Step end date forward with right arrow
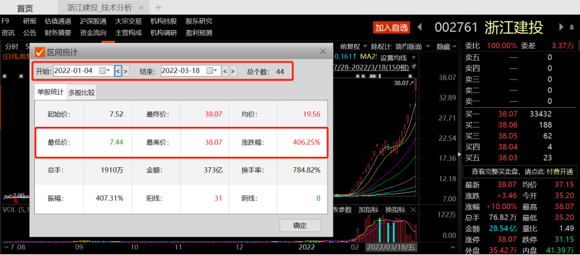Viewport: 580px width, 255px height. click(233, 71)
